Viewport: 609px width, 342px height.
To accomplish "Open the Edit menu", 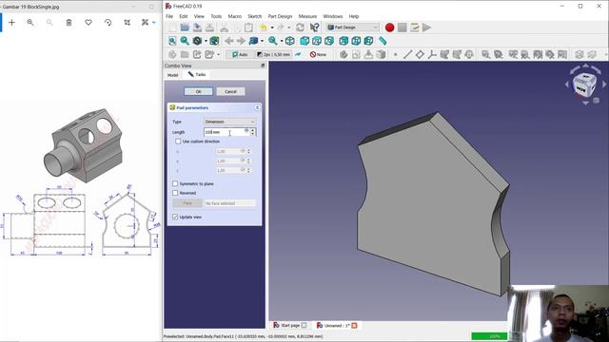I will tap(184, 16).
